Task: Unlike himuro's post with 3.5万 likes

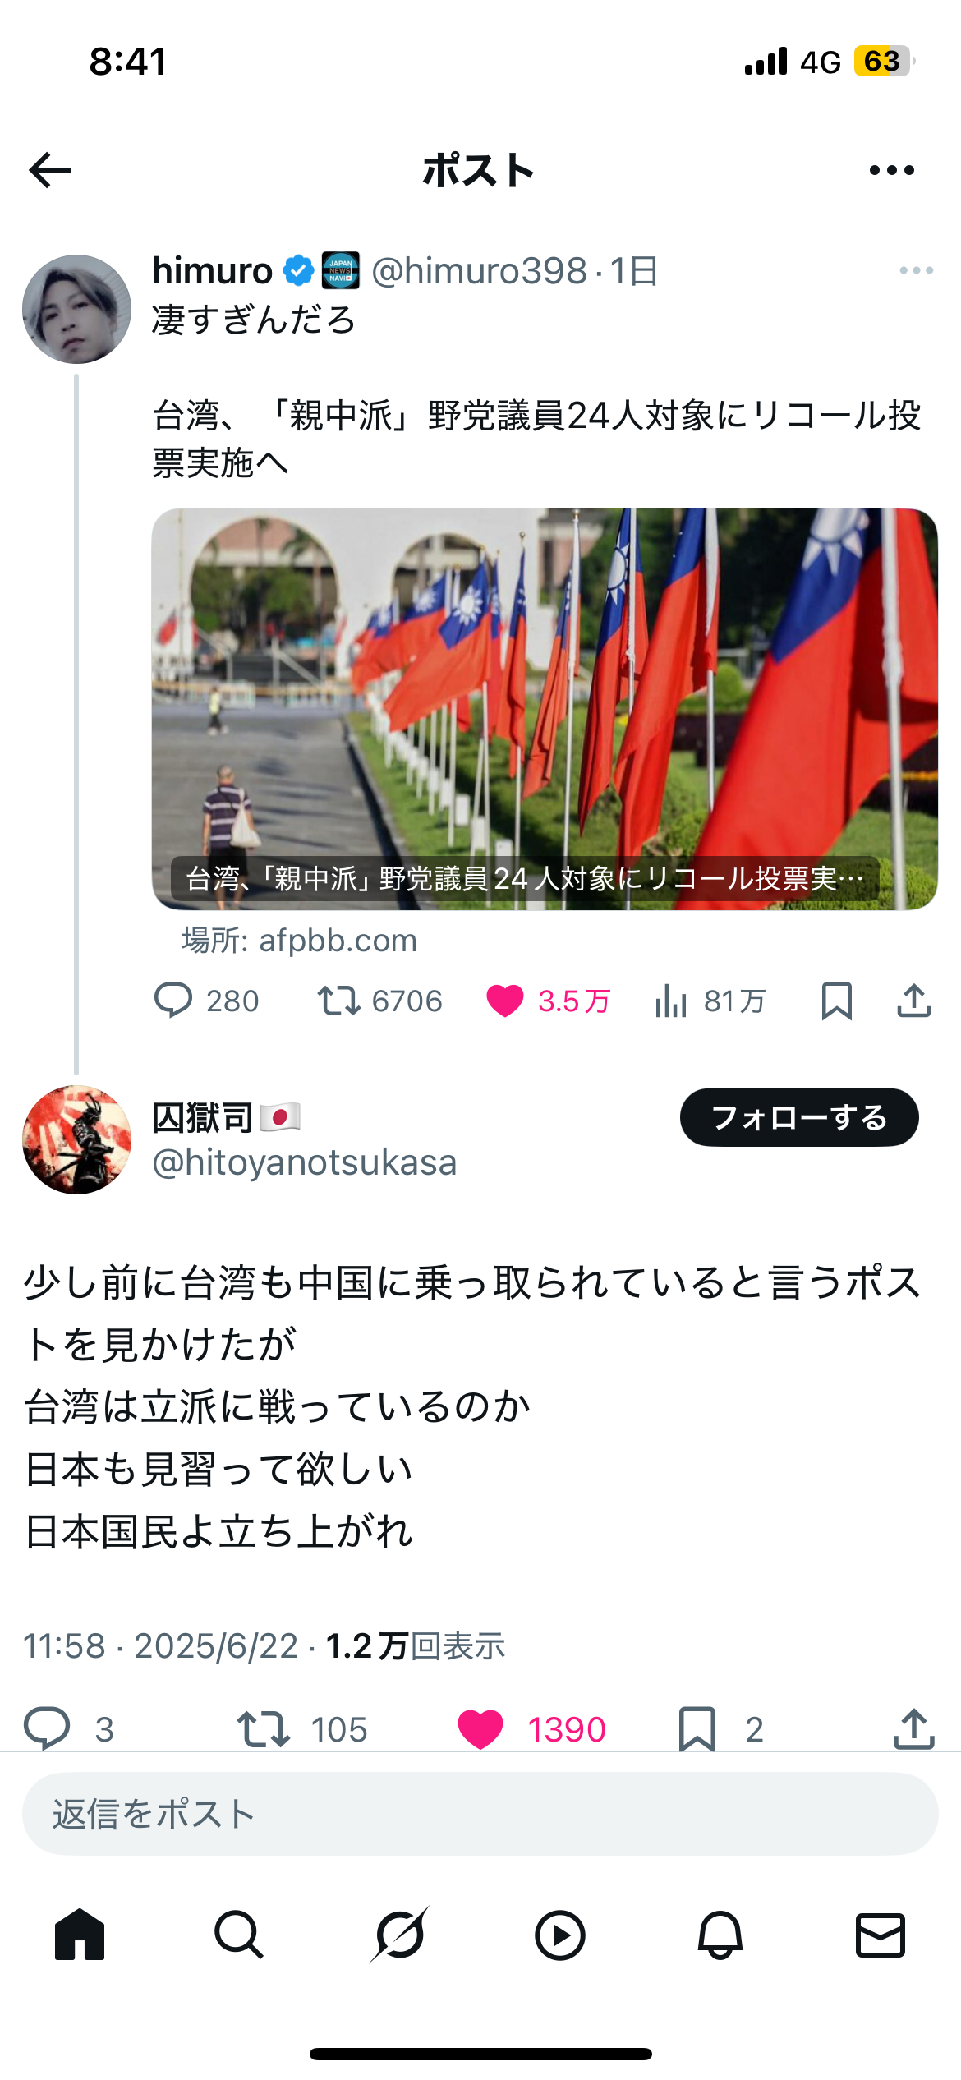Action: coord(548,1001)
